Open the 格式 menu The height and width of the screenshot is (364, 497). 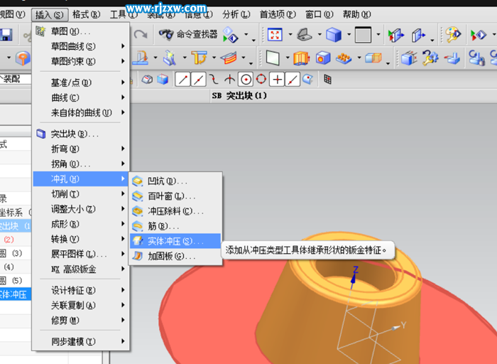[x=86, y=14]
